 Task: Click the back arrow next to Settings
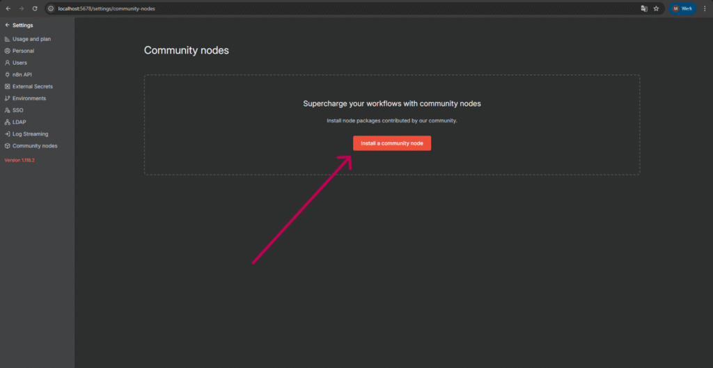pyautogui.click(x=7, y=25)
